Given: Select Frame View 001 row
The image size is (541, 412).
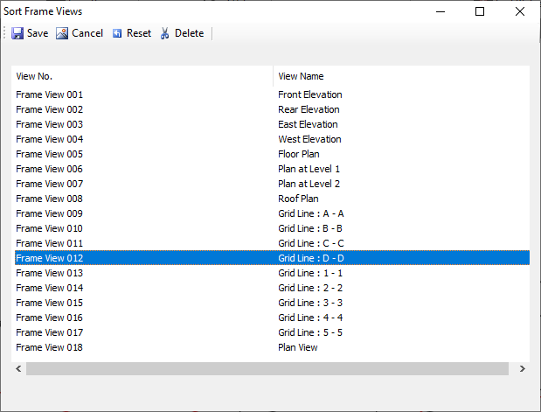Looking at the screenshot, I should (x=272, y=94).
